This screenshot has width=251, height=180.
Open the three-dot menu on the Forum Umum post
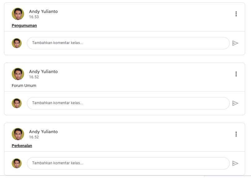(x=236, y=74)
